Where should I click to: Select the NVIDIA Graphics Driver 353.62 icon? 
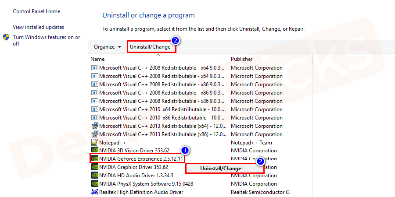click(x=95, y=167)
